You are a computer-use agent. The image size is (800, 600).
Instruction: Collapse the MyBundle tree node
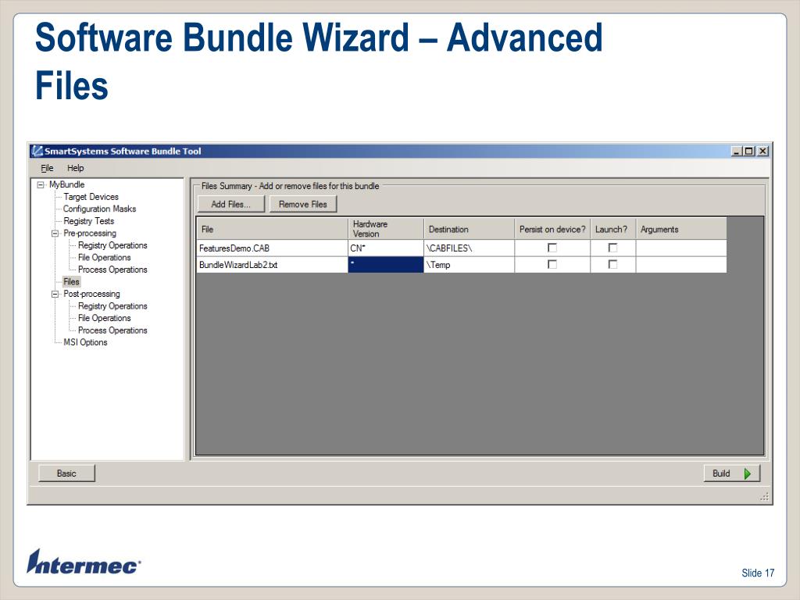coord(41,184)
